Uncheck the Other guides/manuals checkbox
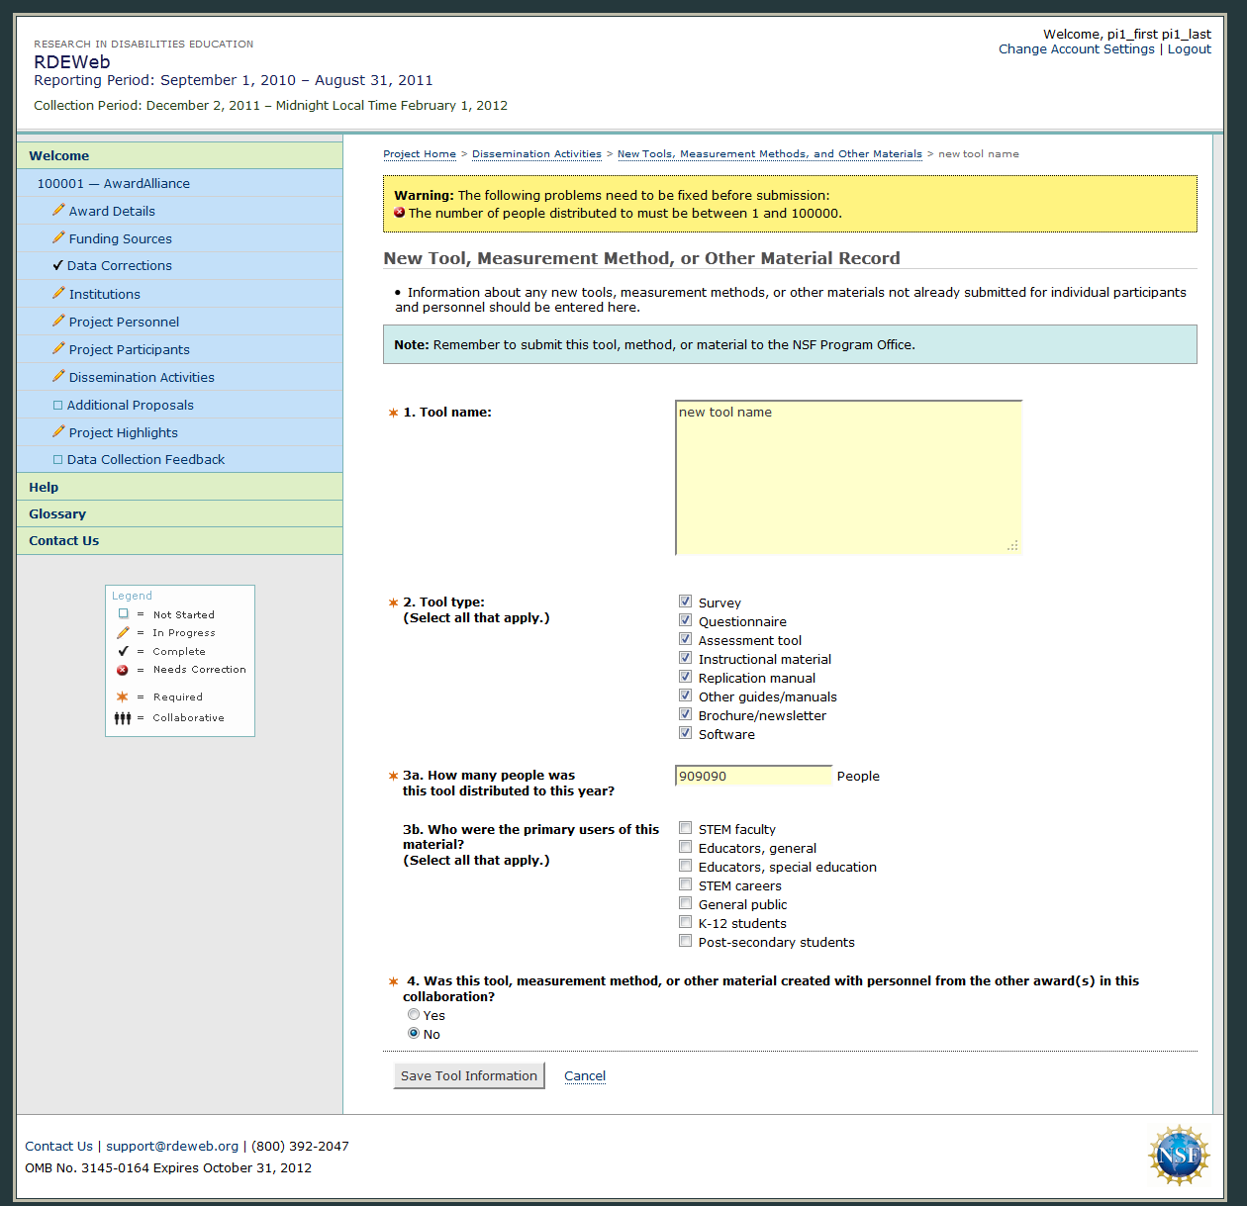The image size is (1247, 1206). 685,696
